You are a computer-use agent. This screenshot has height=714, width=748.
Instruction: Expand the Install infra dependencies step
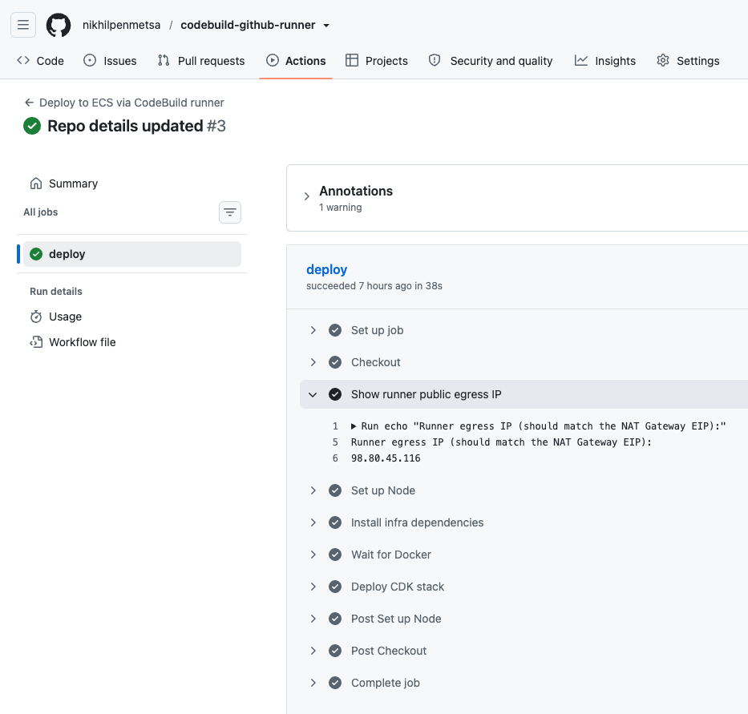tap(313, 522)
